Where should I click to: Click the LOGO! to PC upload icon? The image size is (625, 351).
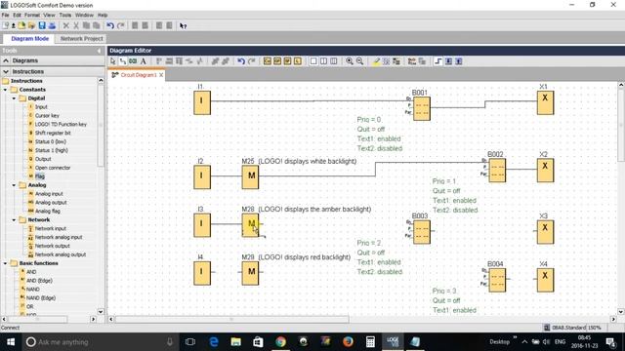(x=459, y=61)
